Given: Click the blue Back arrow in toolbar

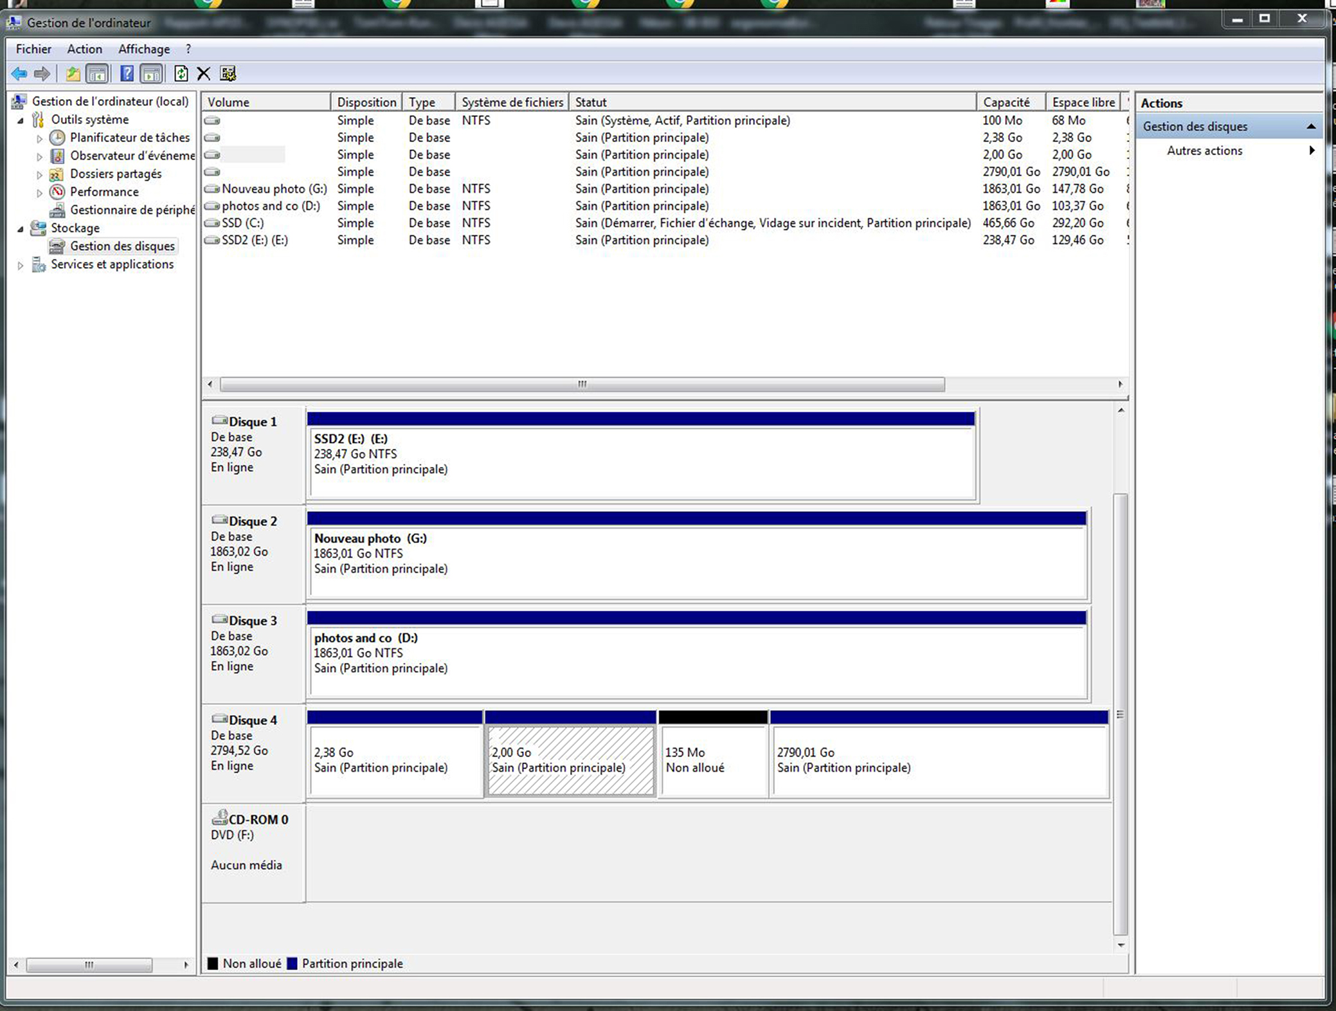Looking at the screenshot, I should click(x=19, y=74).
